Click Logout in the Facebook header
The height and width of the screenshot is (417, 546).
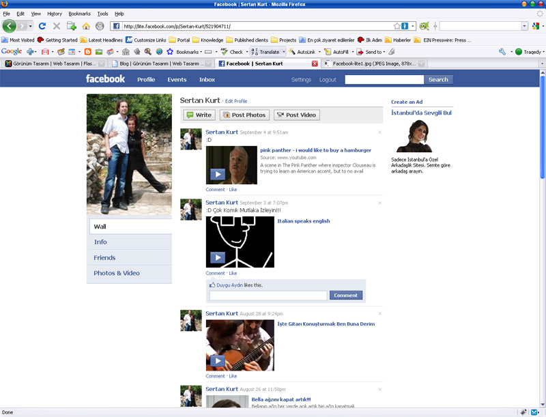(328, 80)
